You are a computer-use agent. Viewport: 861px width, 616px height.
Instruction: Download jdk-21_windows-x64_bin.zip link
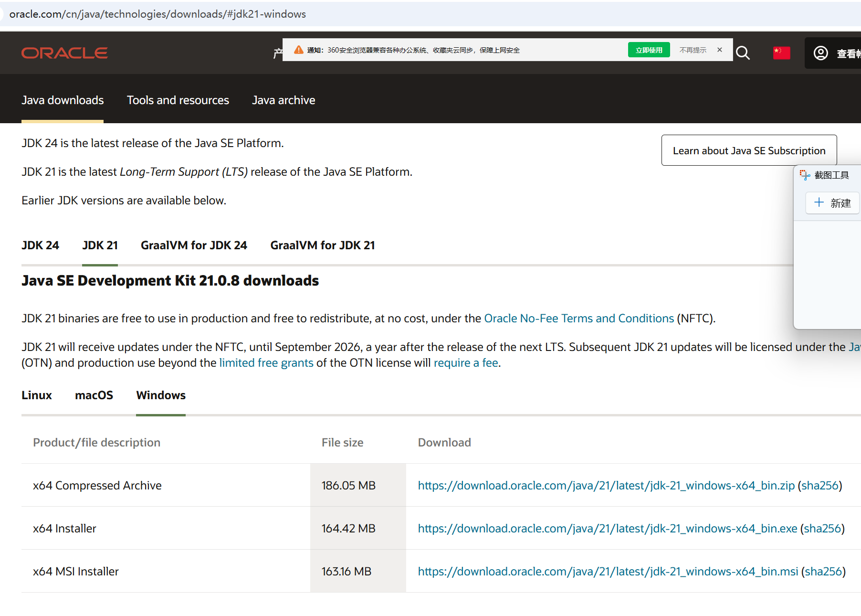point(606,486)
